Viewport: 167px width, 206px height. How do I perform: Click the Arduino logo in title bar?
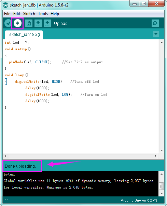5,5
